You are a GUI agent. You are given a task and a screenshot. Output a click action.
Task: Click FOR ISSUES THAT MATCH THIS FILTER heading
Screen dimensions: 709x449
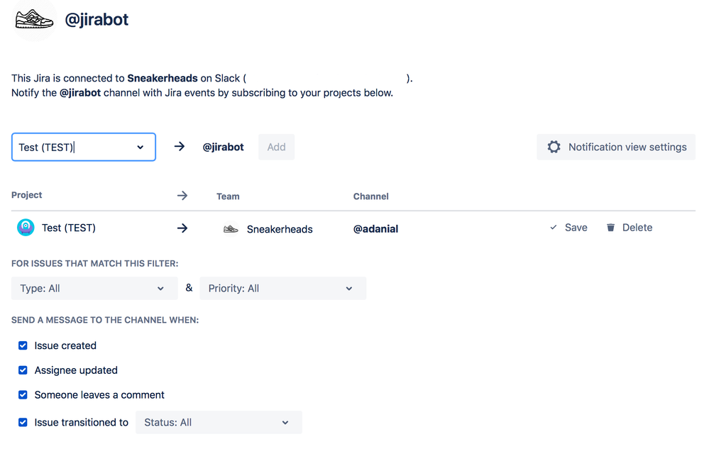point(95,263)
